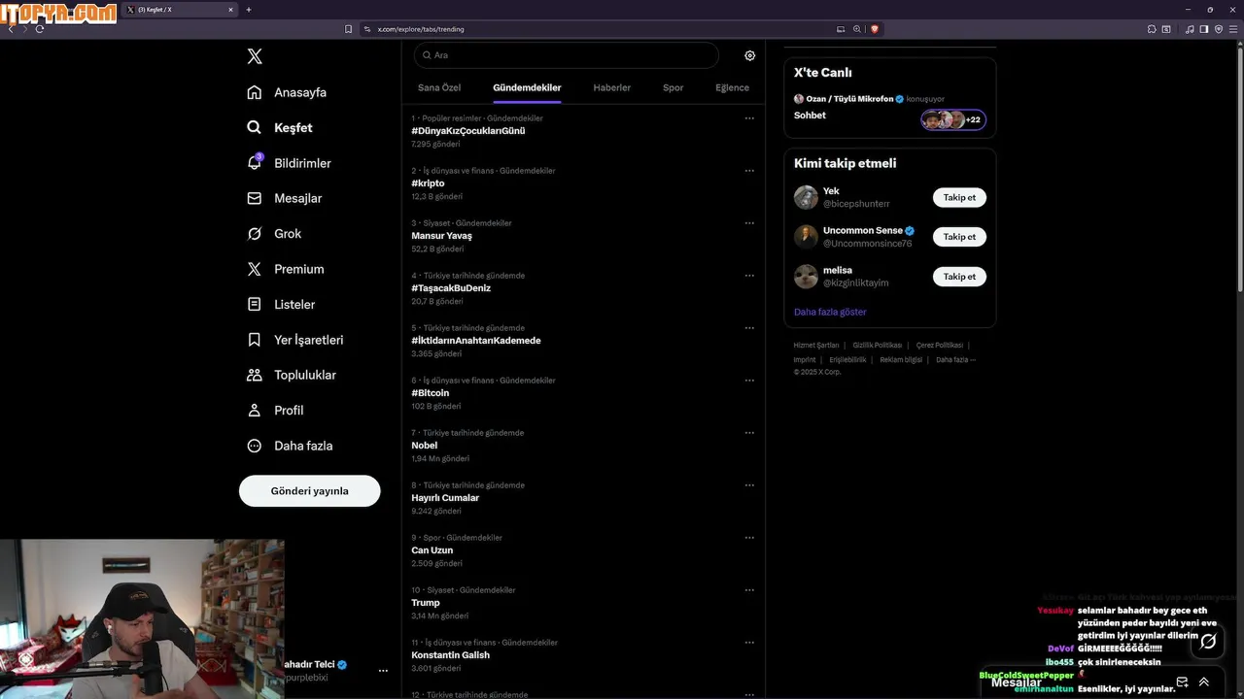1244x699 pixels.
Task: Open zoom icon in address bar
Action: (856, 29)
